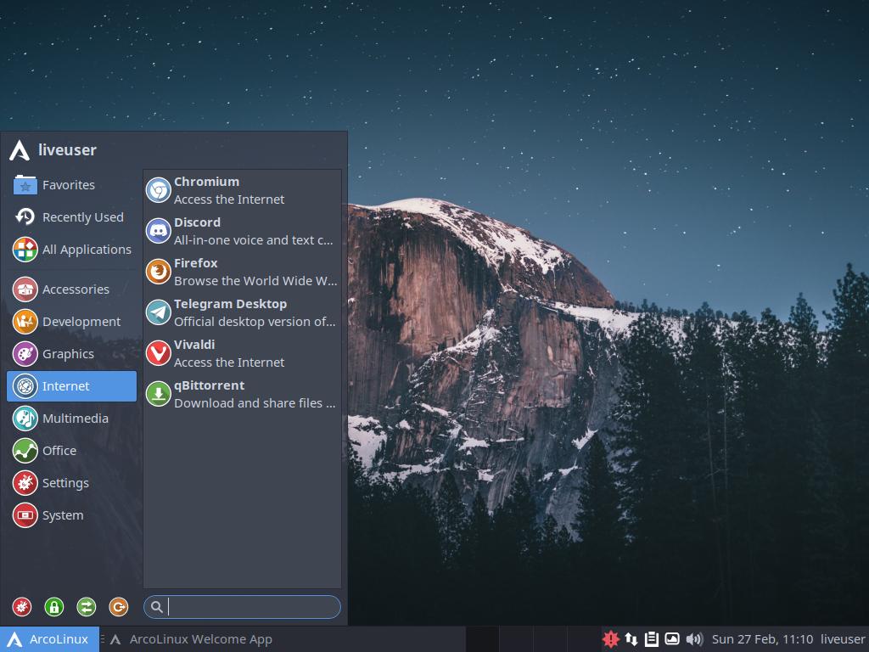Click the screenshot tray icon

pyautogui.click(x=672, y=639)
